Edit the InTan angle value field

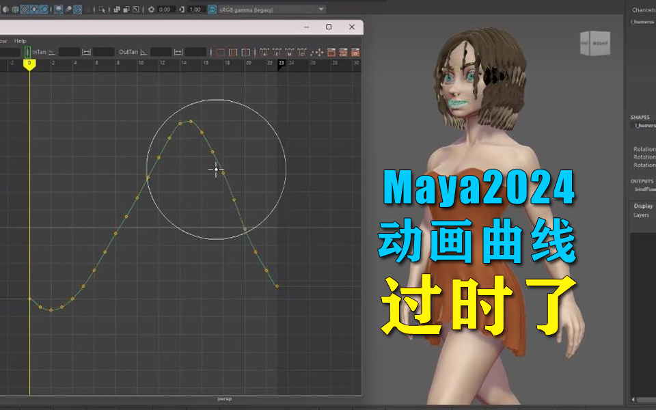[x=70, y=53]
